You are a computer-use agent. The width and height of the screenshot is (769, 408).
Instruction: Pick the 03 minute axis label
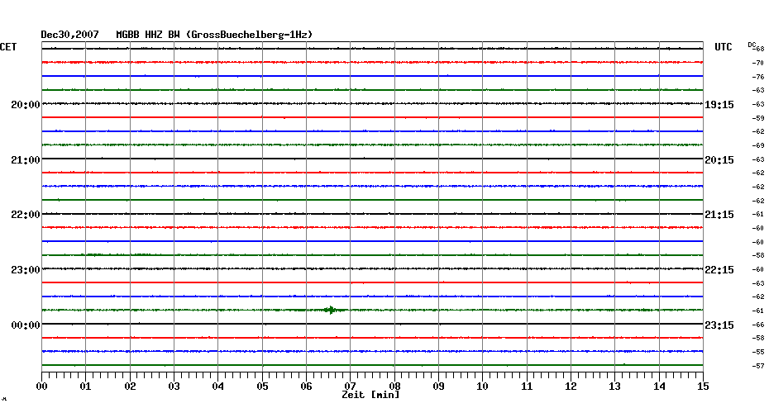click(174, 387)
